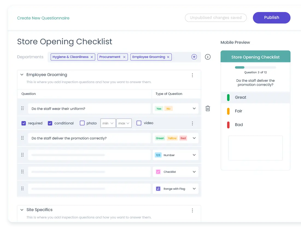Open question options three-dot menu

click(x=192, y=123)
